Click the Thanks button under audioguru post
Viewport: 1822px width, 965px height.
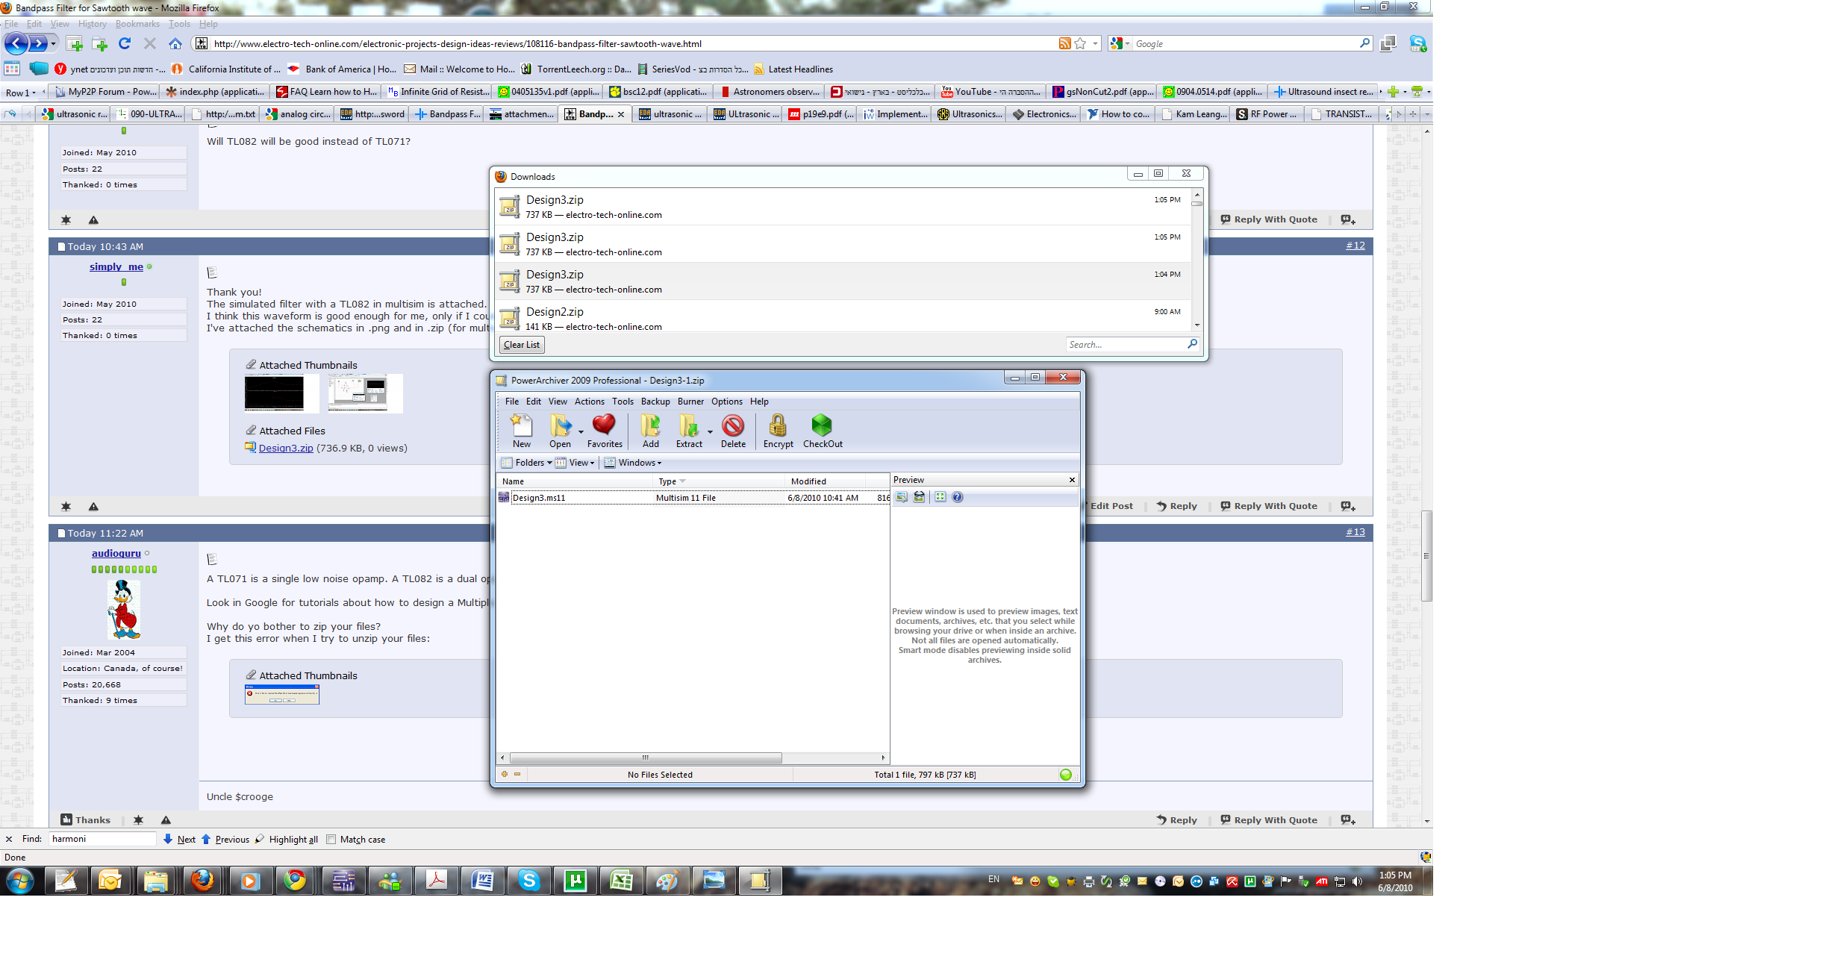coord(86,819)
